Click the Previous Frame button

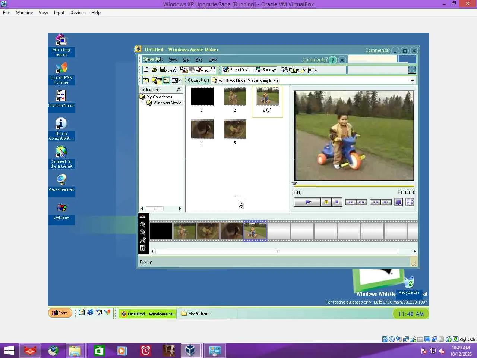(351, 202)
